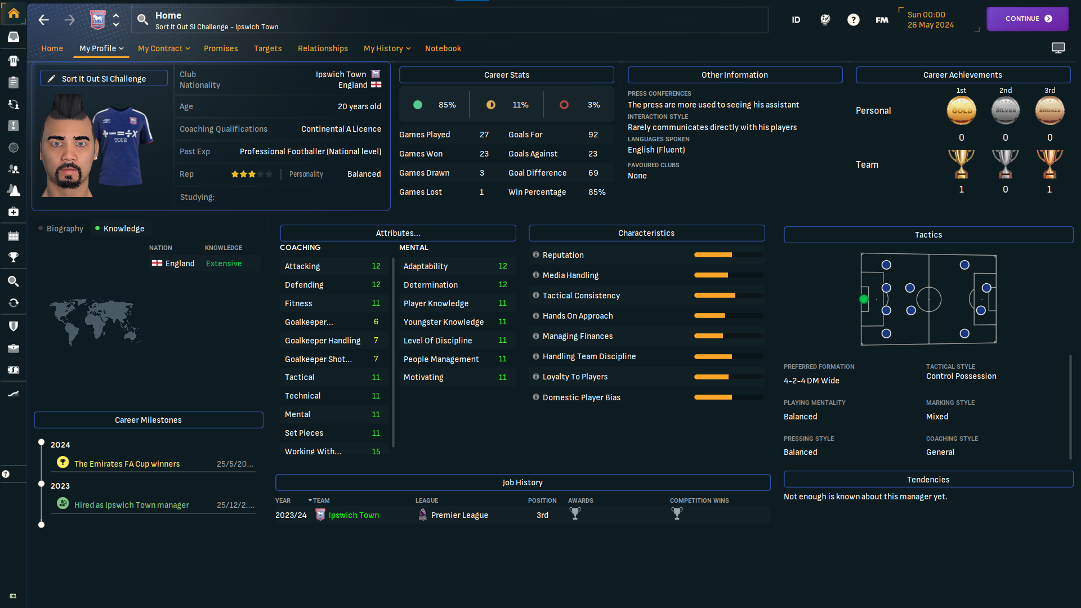Screen dimensions: 1081x608
Task: Expand the My Contract dropdown tab
Action: [164, 48]
